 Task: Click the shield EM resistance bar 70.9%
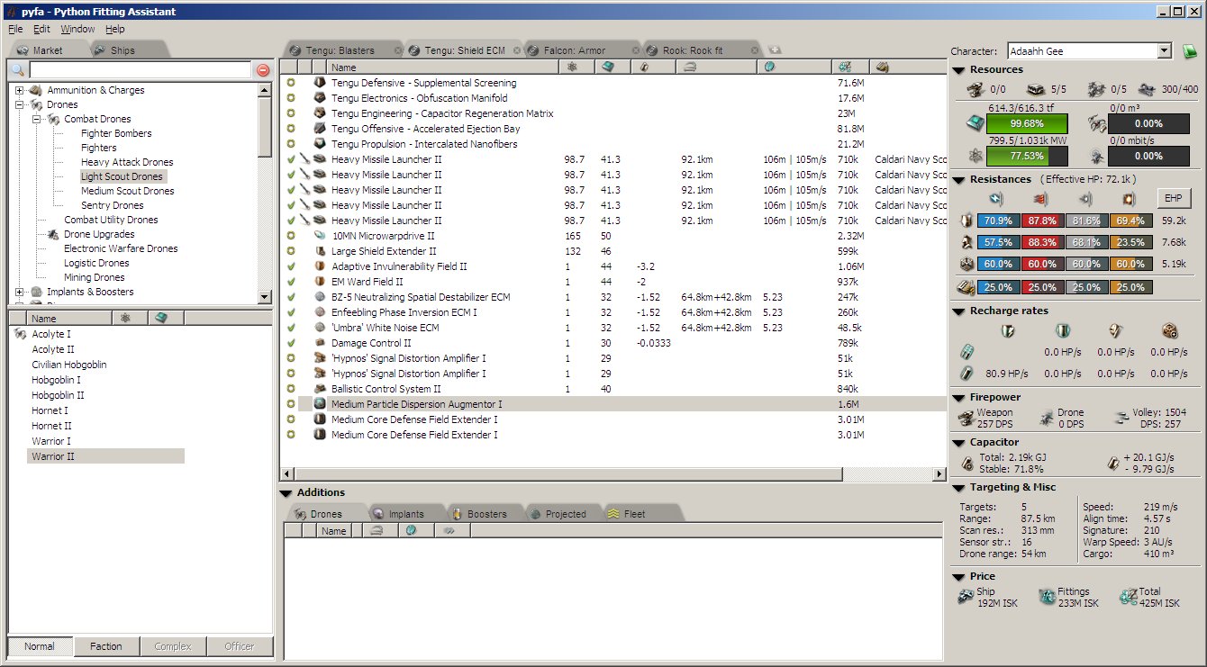coord(998,221)
